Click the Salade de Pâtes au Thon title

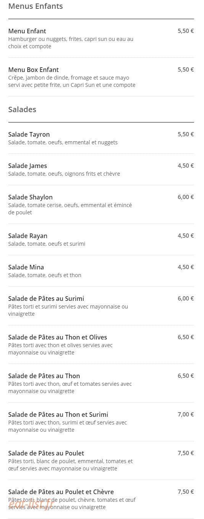pos(44,376)
